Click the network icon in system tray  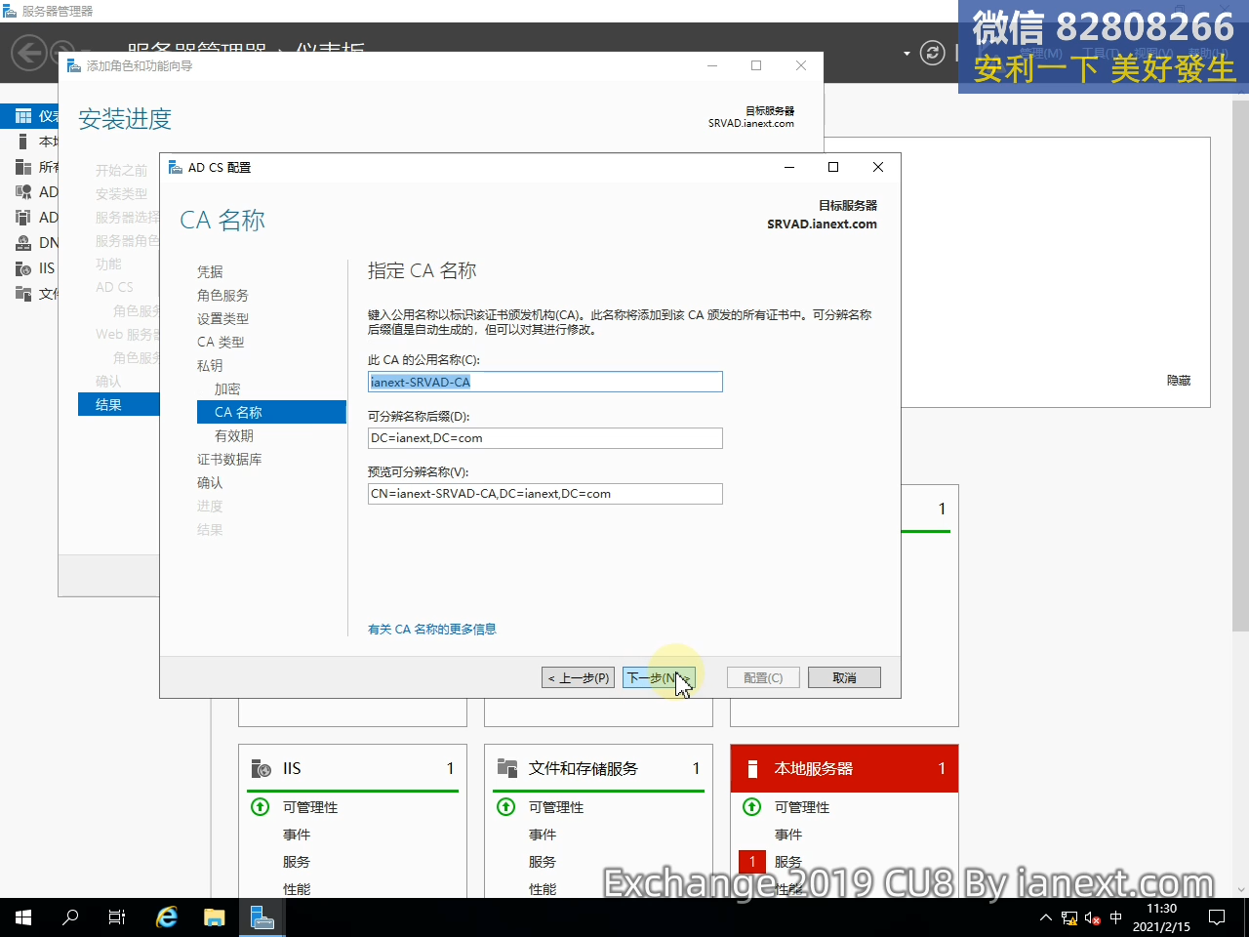coord(1069,917)
